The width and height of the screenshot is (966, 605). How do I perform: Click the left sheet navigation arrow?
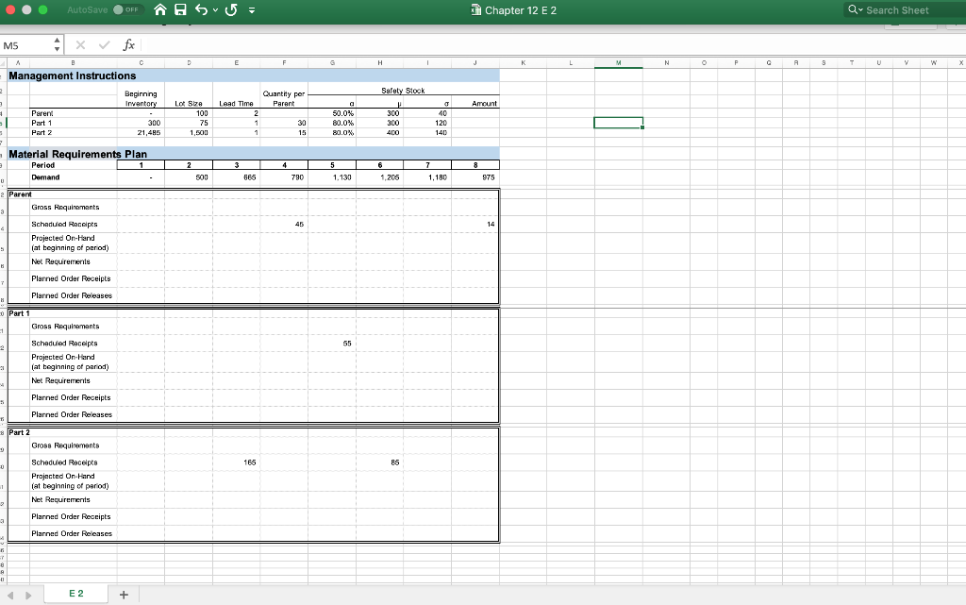(x=9, y=593)
